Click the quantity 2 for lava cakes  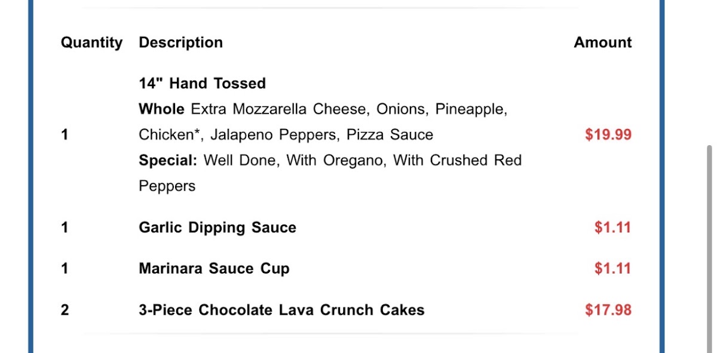(x=65, y=310)
